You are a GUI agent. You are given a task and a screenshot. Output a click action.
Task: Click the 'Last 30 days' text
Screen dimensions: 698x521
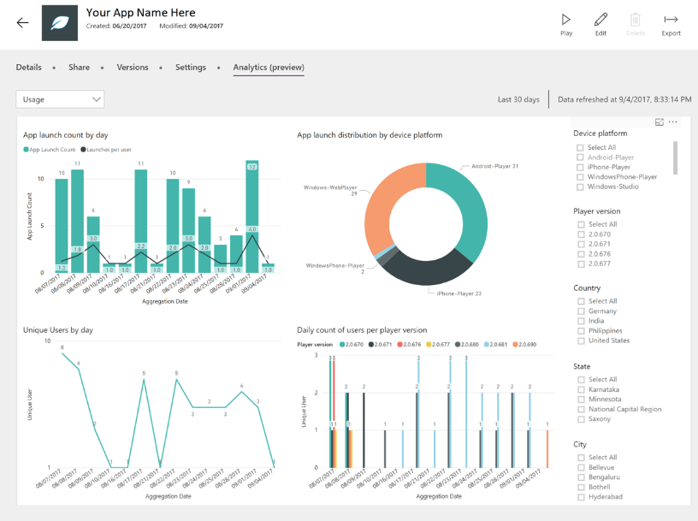coord(518,99)
